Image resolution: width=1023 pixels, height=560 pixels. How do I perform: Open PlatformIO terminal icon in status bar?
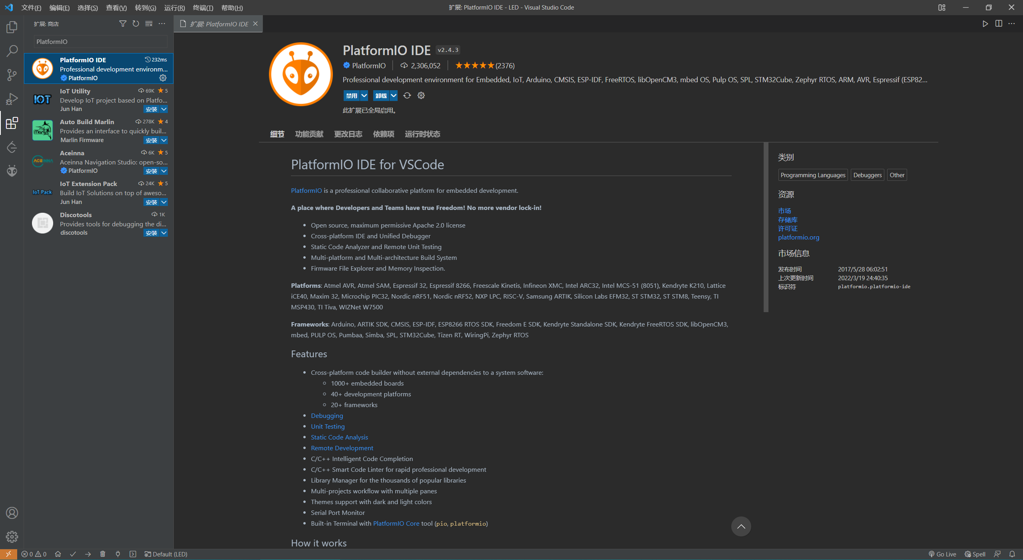(133, 554)
